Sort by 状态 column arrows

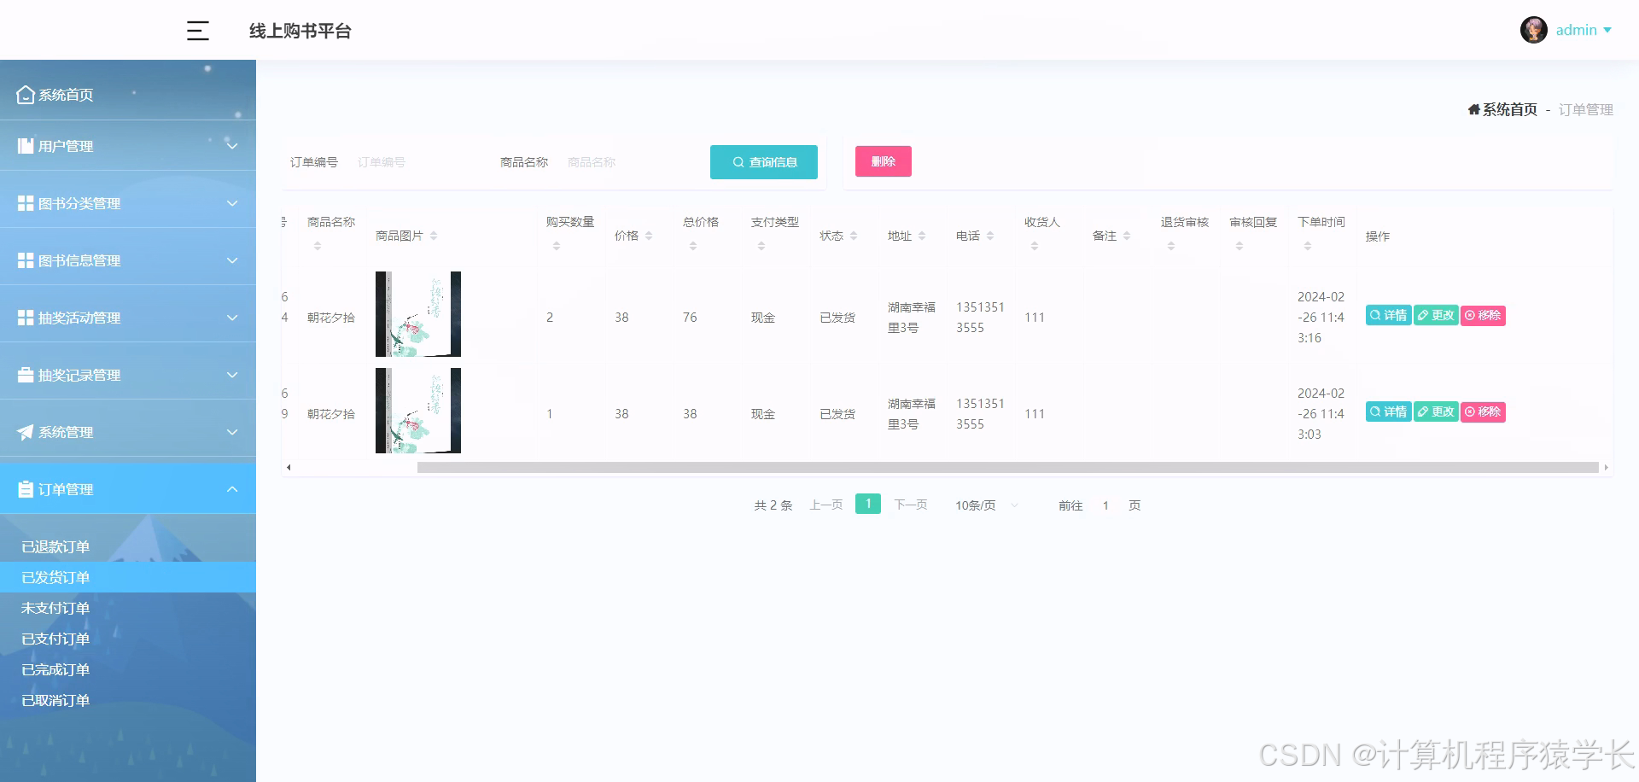[x=854, y=236]
